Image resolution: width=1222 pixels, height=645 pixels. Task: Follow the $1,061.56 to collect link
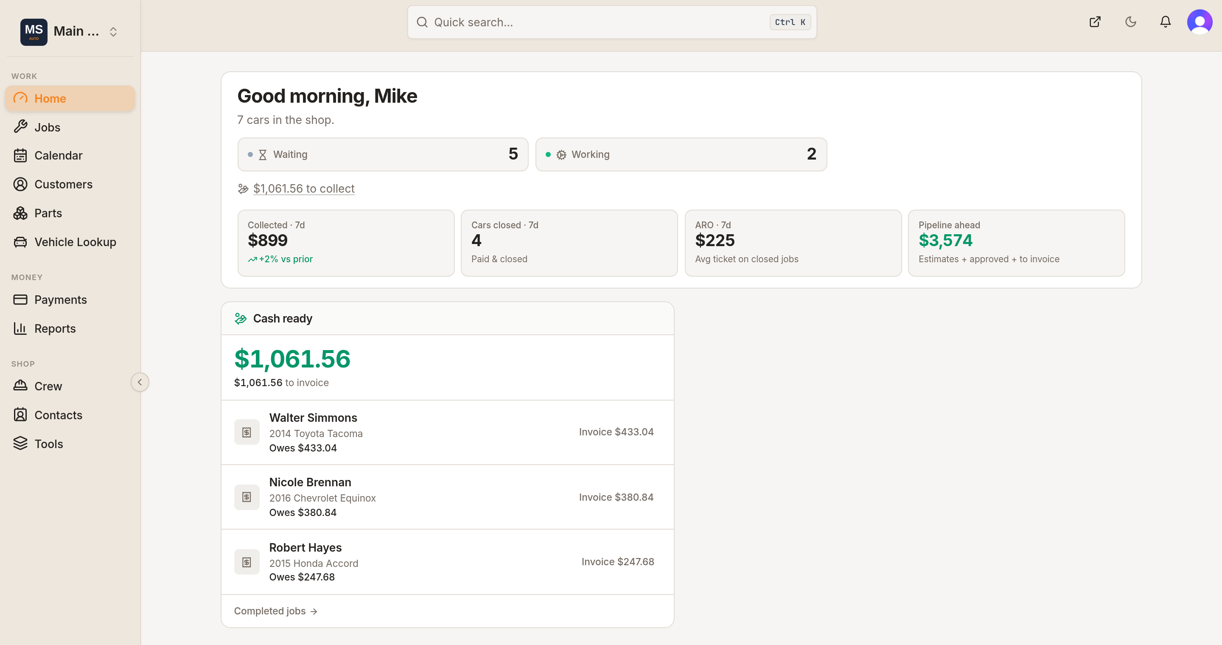point(304,189)
